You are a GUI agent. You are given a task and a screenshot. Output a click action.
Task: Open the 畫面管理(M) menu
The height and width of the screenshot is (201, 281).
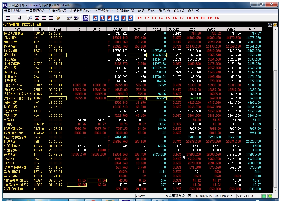point(13,11)
